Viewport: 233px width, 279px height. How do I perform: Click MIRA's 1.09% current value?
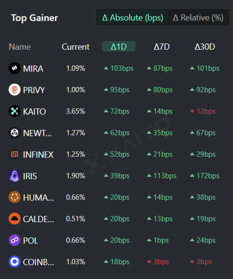76,68
